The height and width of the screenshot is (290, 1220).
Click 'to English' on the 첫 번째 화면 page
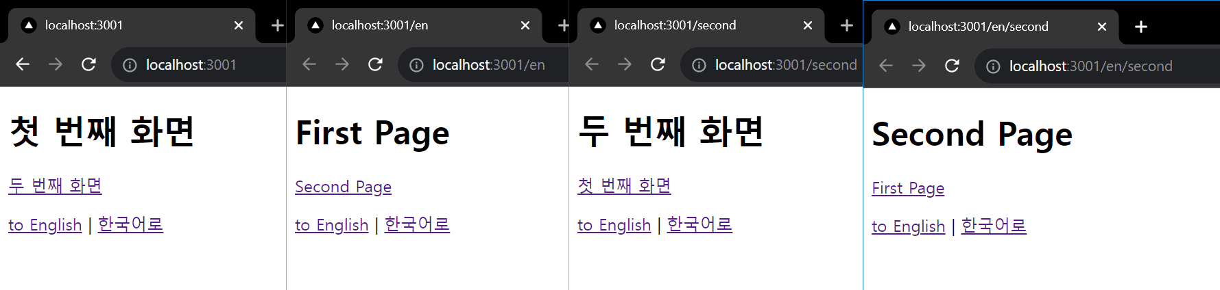(x=45, y=225)
